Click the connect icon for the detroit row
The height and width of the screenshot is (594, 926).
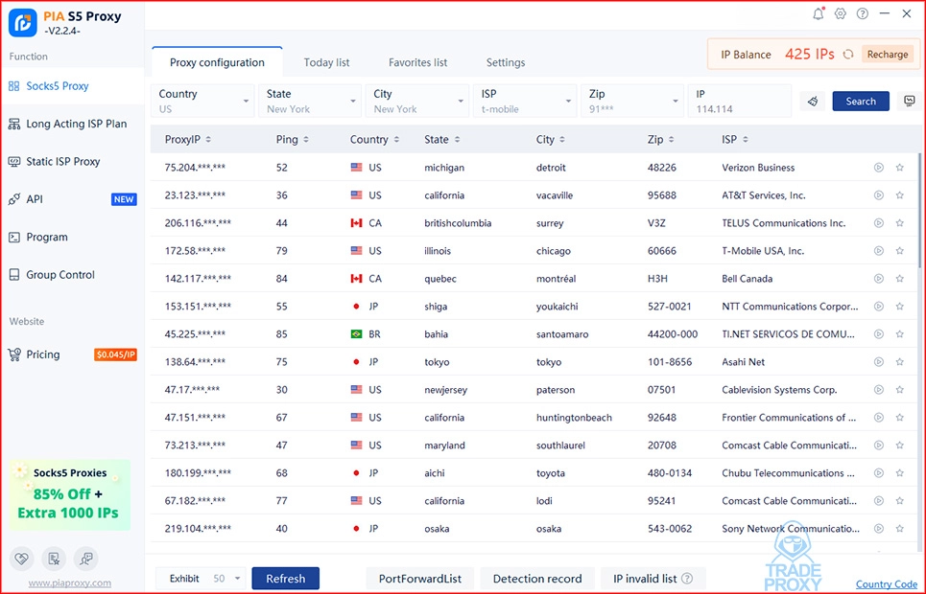coord(879,168)
